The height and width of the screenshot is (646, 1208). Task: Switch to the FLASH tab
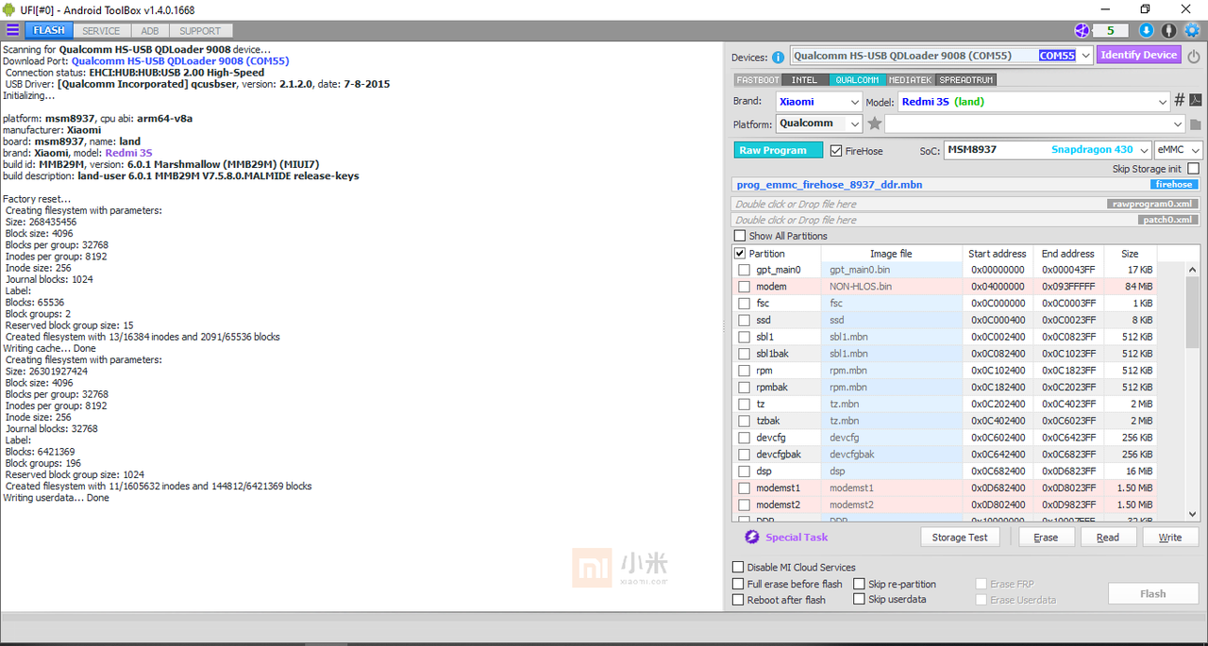coord(49,30)
